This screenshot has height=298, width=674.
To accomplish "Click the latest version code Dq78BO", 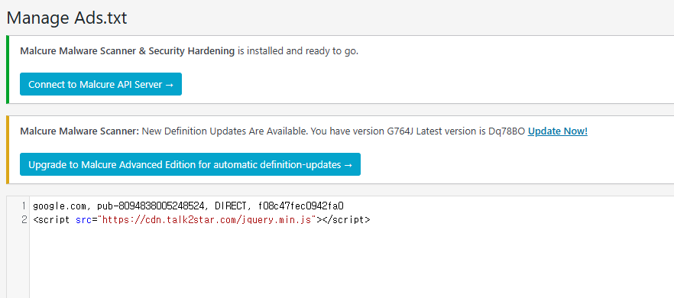I will [507, 131].
